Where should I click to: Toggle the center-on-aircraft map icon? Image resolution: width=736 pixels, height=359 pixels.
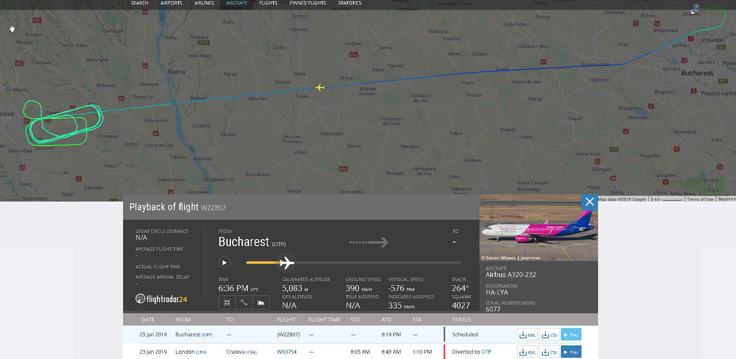tap(227, 303)
